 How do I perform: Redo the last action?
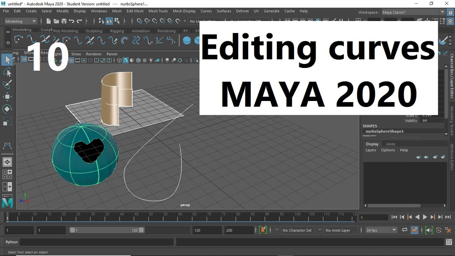[79, 21]
